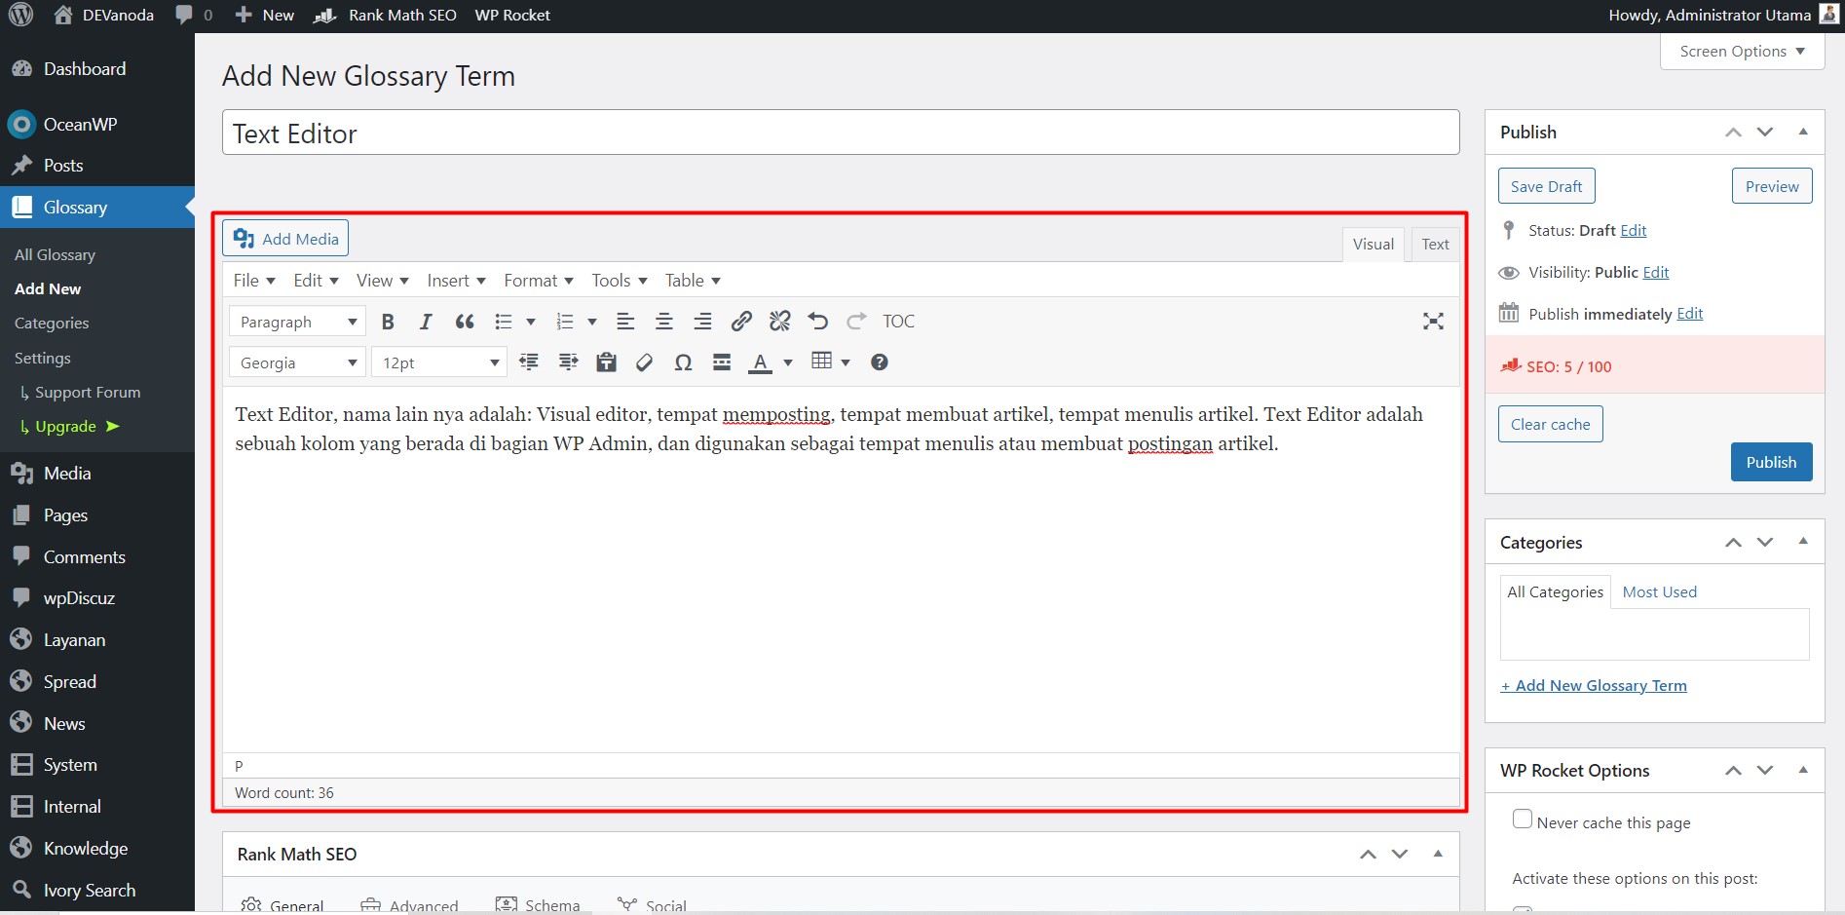This screenshot has height=915, width=1845.
Task: Click the numbered list icon
Action: click(565, 322)
